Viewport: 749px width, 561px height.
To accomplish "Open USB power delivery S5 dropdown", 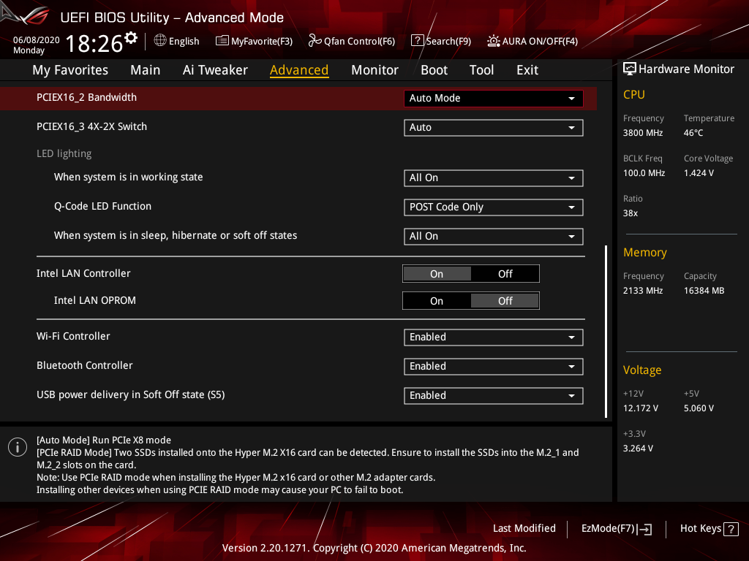I will (x=494, y=395).
